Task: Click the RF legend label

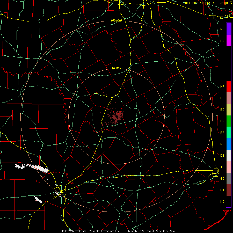Action: [222, 29]
